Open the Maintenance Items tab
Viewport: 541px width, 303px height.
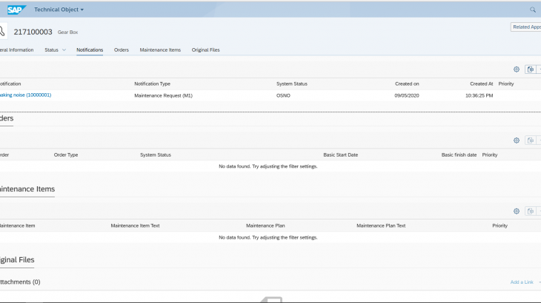[x=160, y=50]
